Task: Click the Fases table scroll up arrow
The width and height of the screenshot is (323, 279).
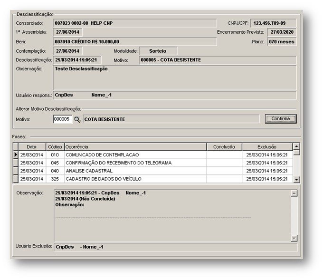Action: [x=296, y=146]
